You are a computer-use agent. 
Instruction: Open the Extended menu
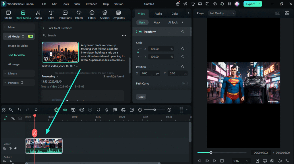tap(92, 4)
